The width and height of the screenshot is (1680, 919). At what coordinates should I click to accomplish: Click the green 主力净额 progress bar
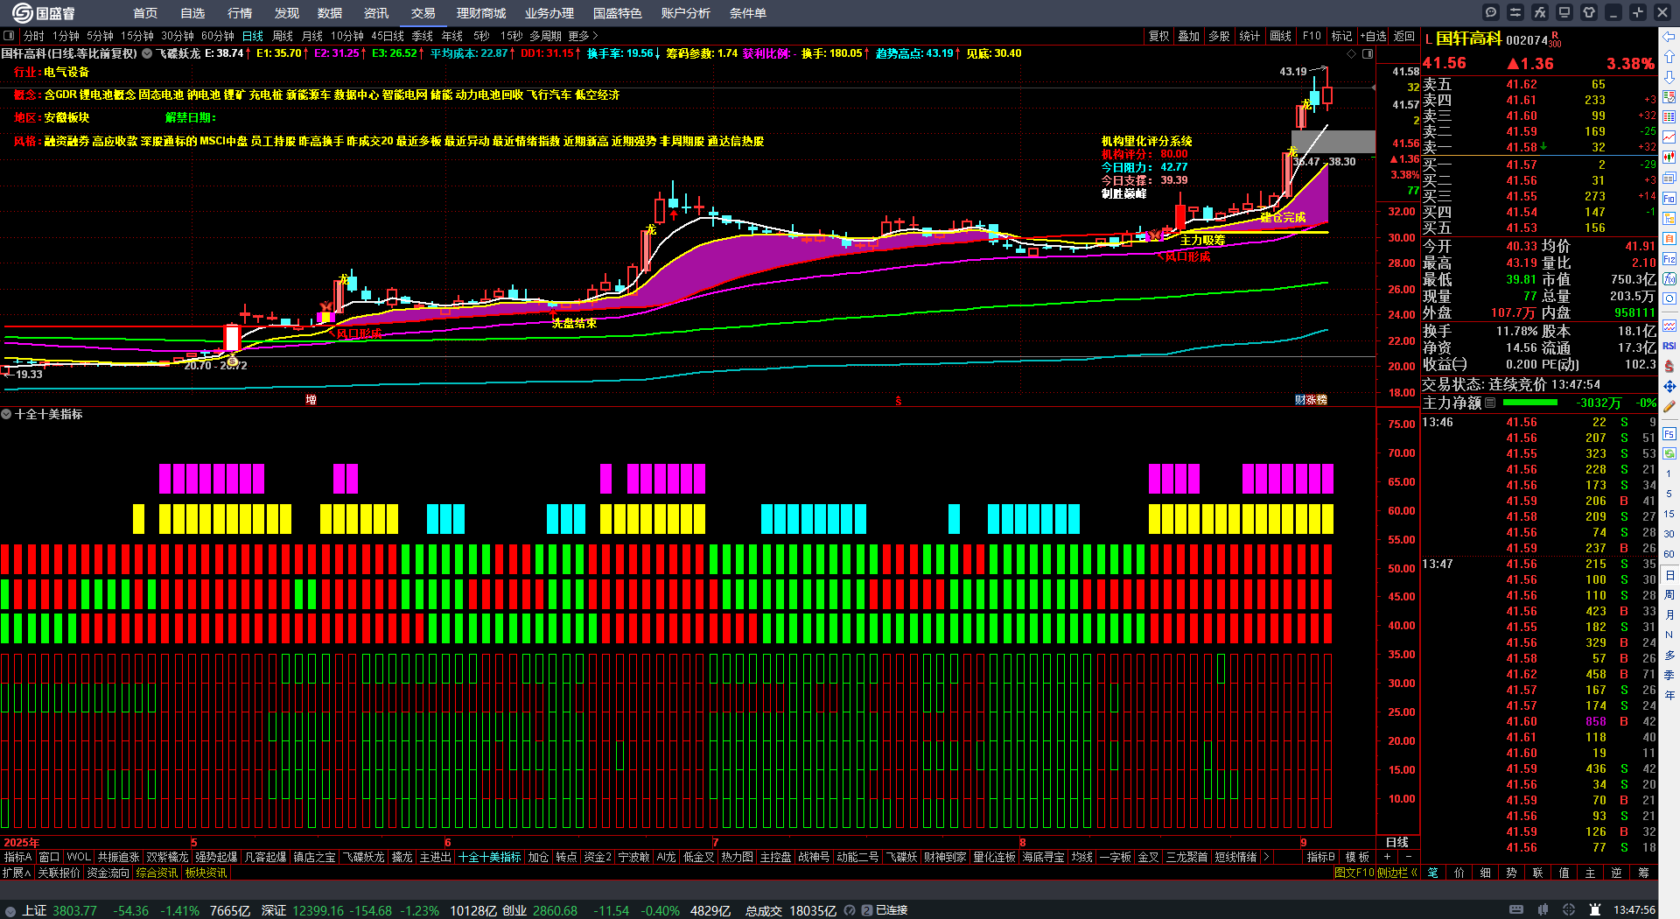pos(1529,403)
